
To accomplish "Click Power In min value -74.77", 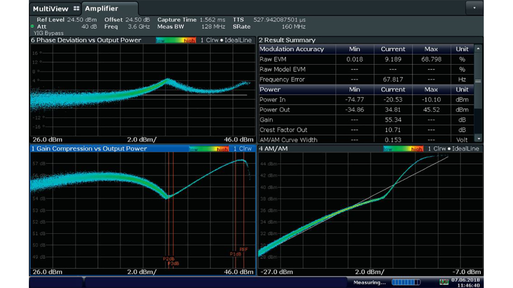I will pos(354,100).
